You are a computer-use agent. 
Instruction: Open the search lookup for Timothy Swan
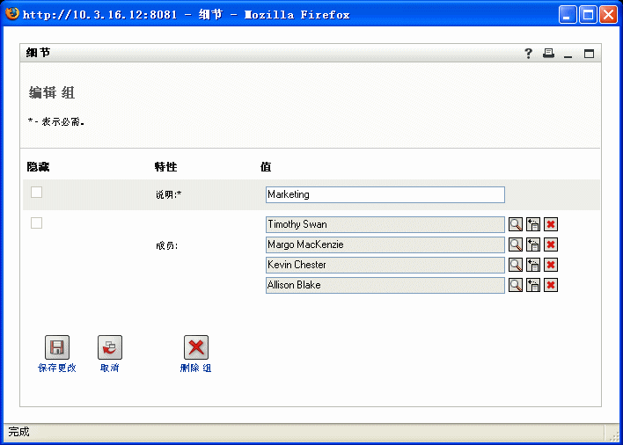click(516, 224)
